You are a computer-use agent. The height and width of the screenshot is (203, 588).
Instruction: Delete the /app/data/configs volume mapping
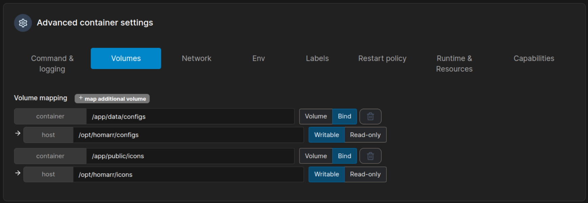pyautogui.click(x=370, y=117)
